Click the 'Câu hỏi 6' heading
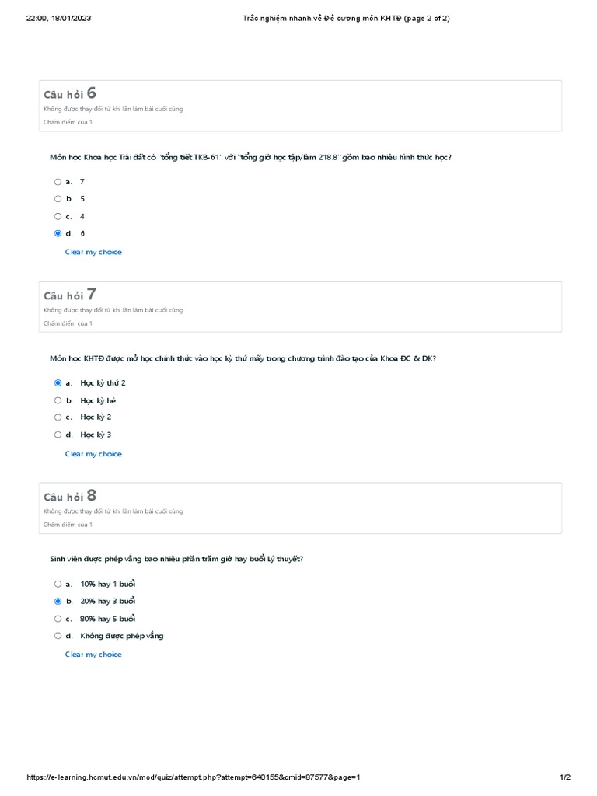 pyautogui.click(x=70, y=95)
